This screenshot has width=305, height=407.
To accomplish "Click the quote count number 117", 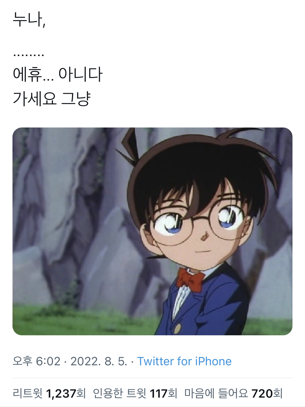I will pos(159,393).
